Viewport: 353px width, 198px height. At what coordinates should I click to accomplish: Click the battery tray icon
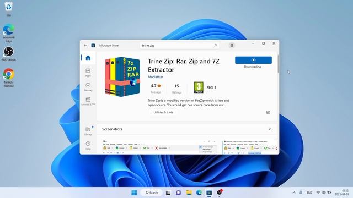point(329,193)
